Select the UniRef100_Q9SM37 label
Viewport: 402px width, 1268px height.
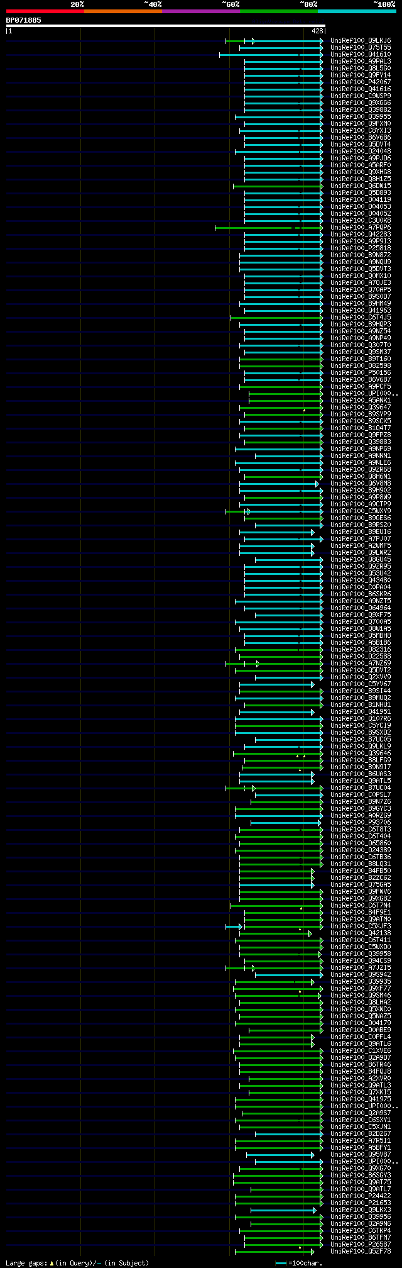(361, 352)
